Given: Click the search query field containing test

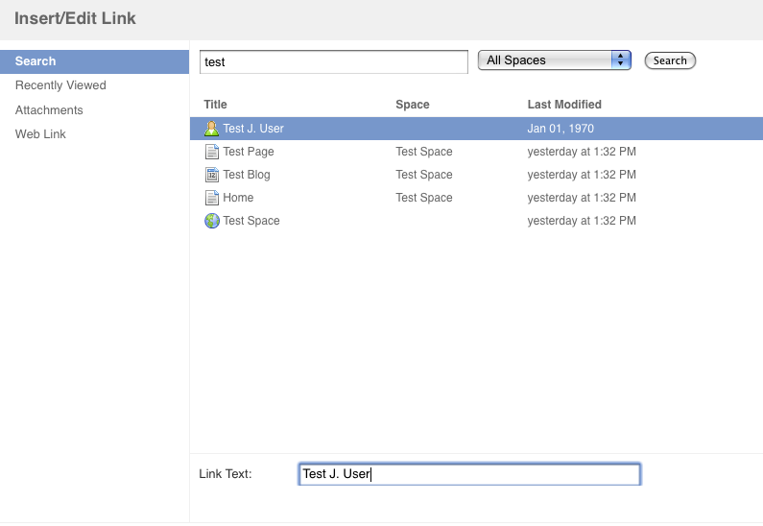Looking at the screenshot, I should pos(334,61).
